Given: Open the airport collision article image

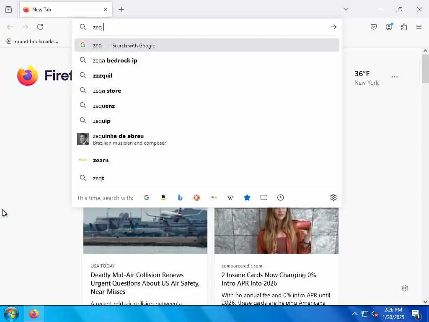Looking at the screenshot, I should click(x=145, y=231).
